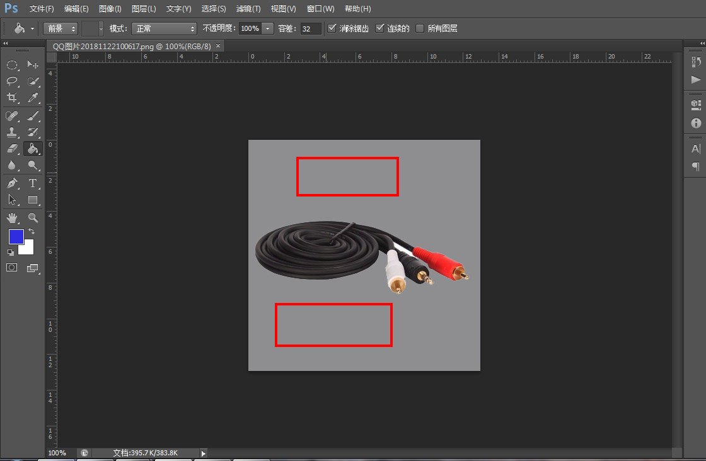Select the Lasso tool
This screenshot has height=461, width=706.
(12, 81)
